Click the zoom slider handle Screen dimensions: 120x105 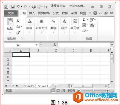point(93,90)
